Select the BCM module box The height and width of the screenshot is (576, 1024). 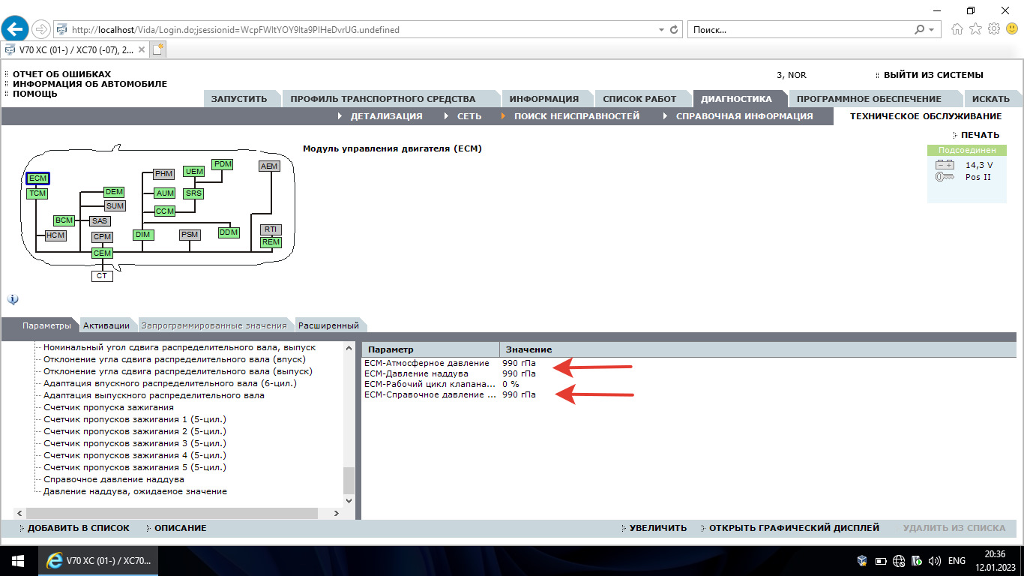coord(64,220)
